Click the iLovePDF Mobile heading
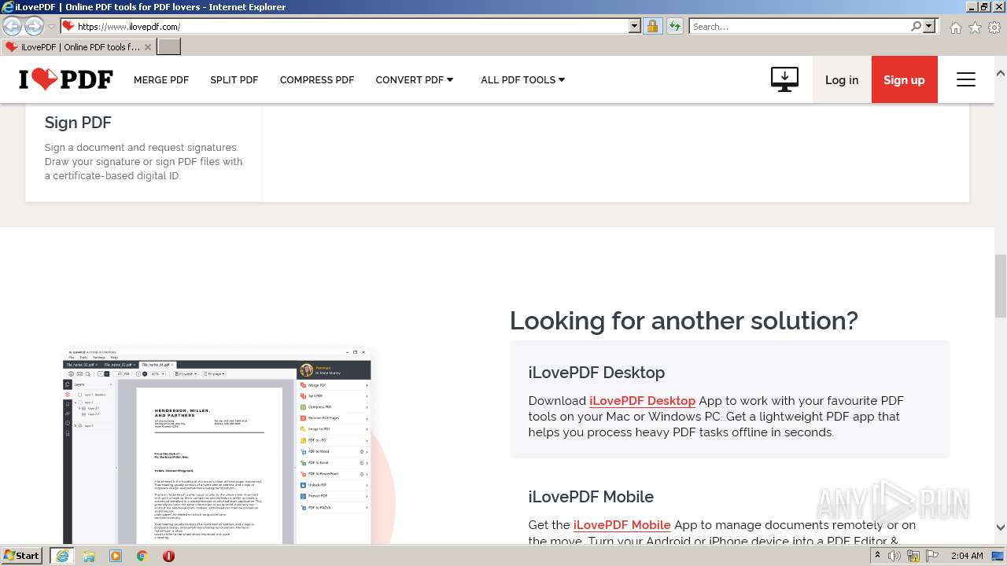Image resolution: width=1007 pixels, height=566 pixels. pos(591,497)
